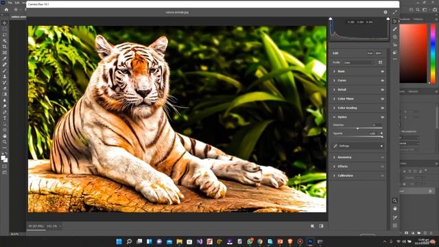Select the Gradient tool in Photoshop toolbar
This screenshot has width=439, height=247.
click(x=5, y=95)
